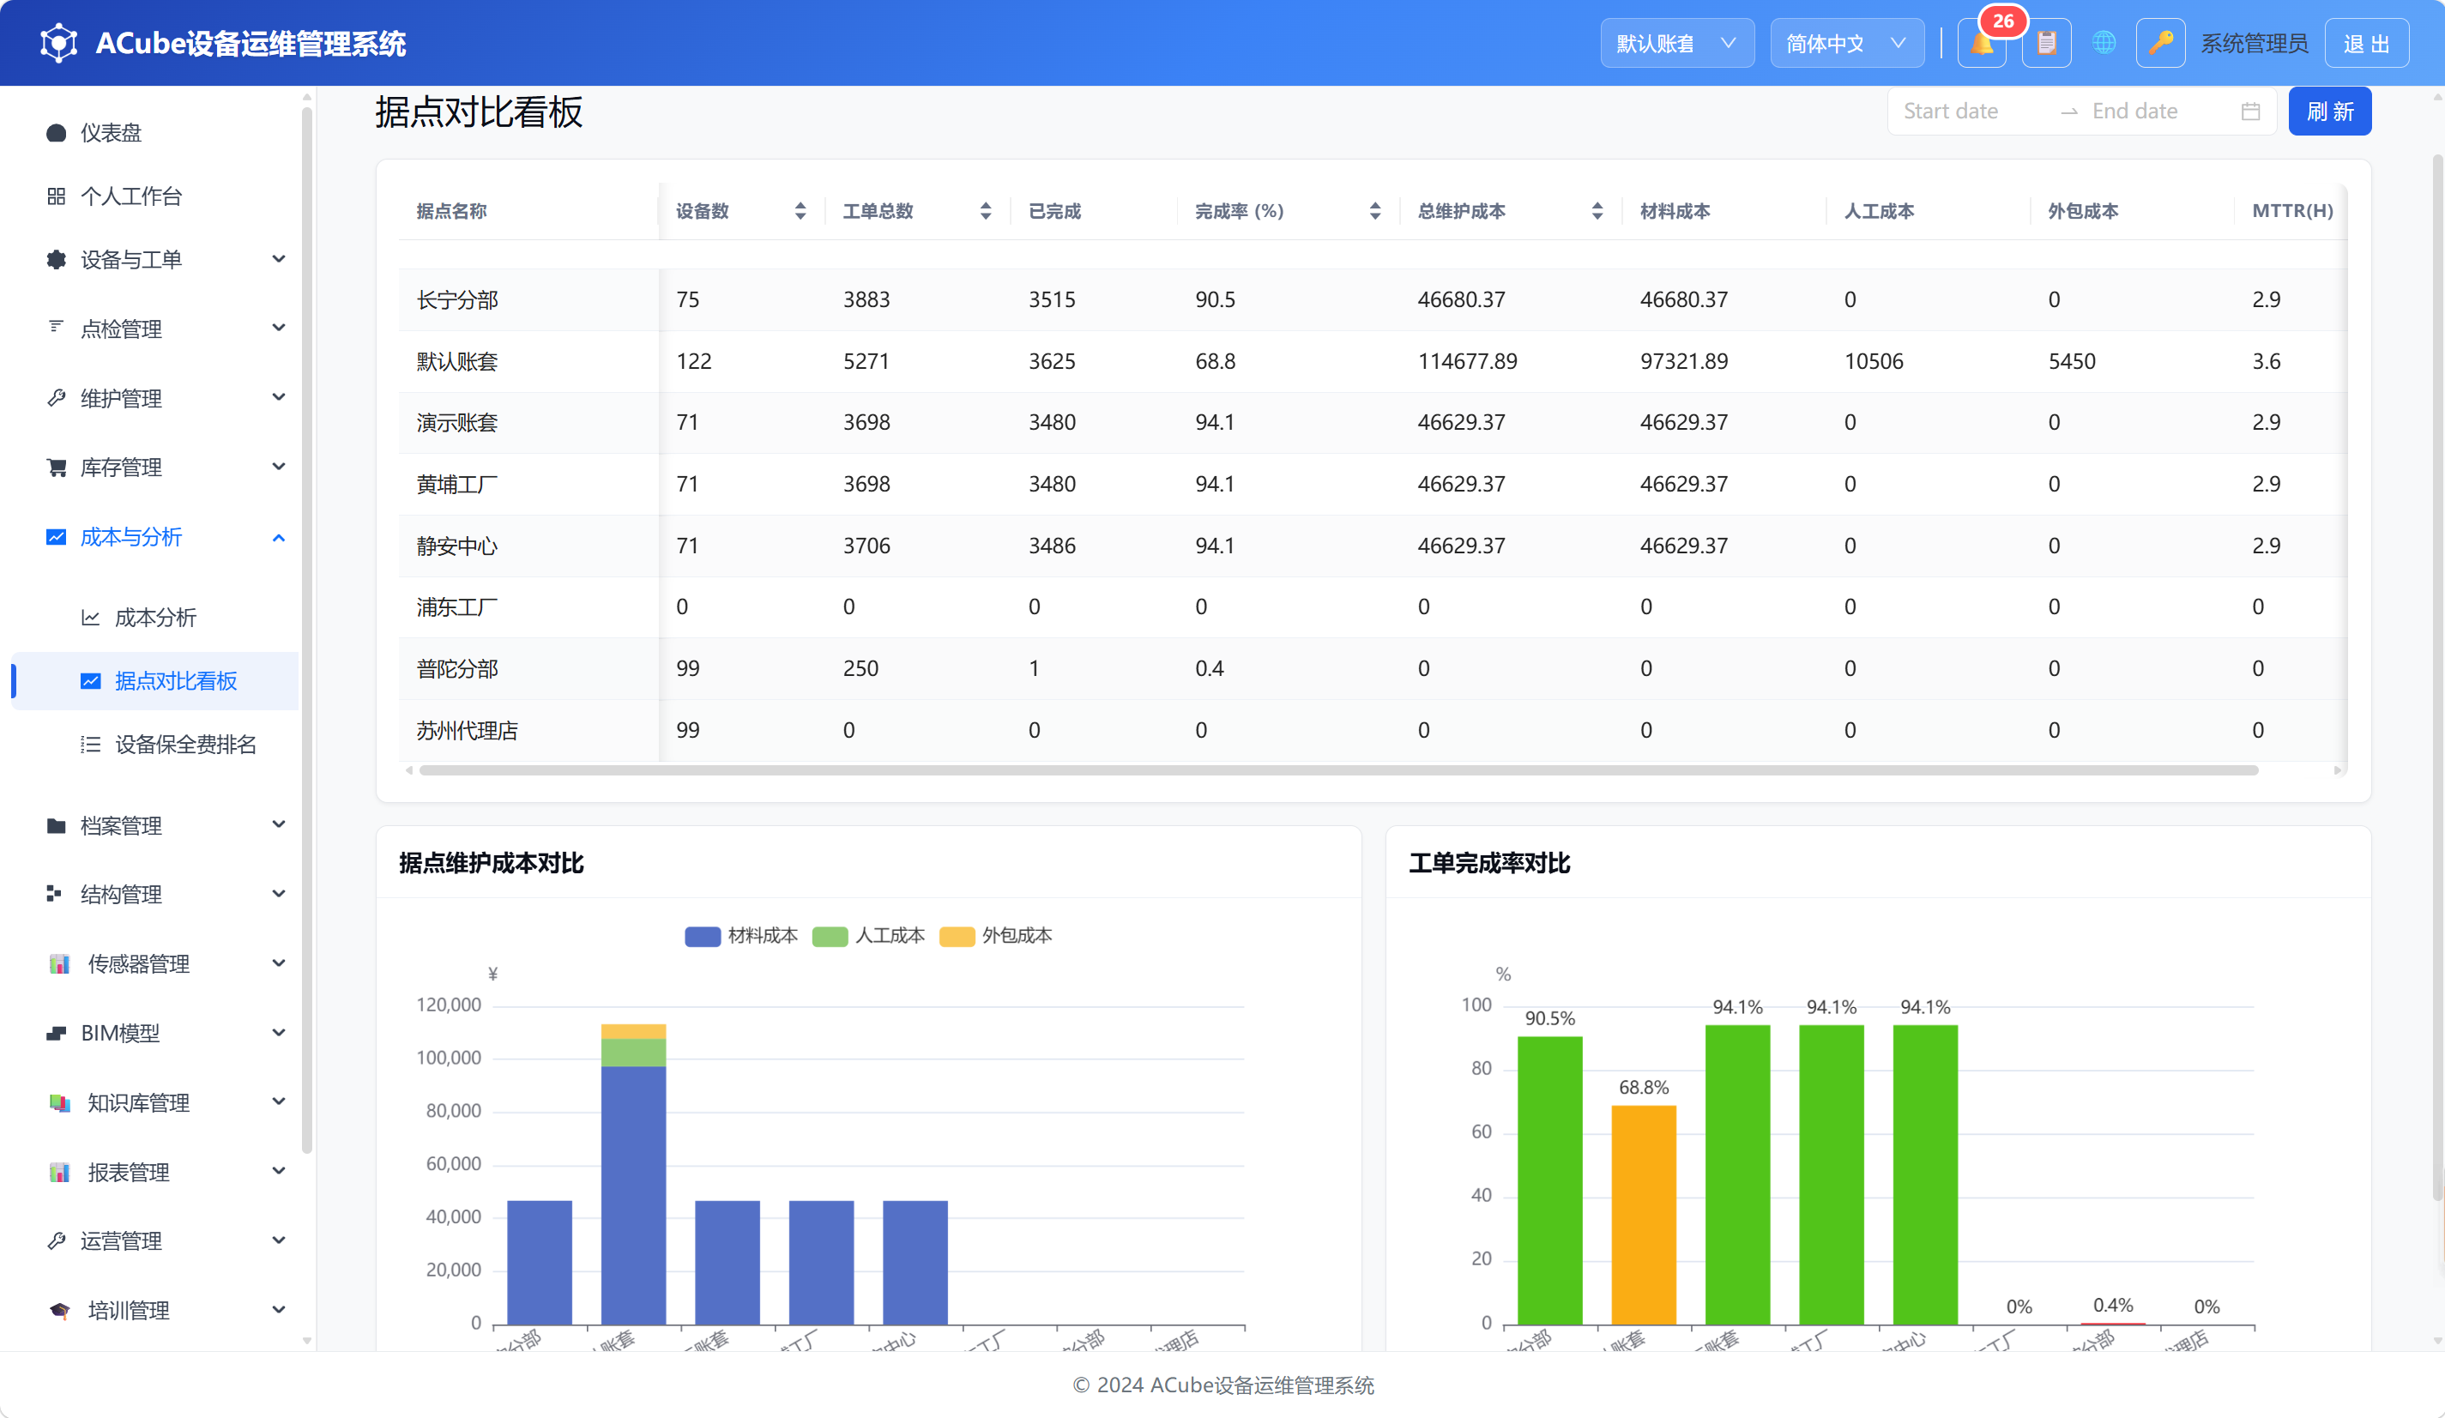2445x1418 pixels.
Task: Open 个人工作台 in the sidebar
Action: [x=155, y=197]
